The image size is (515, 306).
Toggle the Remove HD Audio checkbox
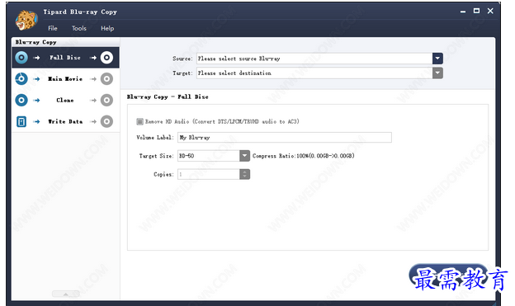tap(140, 121)
